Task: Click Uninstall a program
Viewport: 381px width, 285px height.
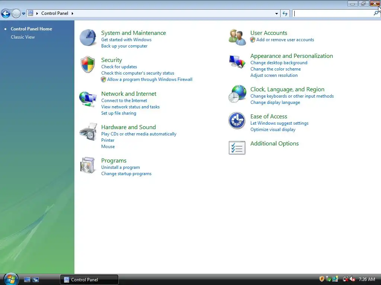Action: click(121, 167)
